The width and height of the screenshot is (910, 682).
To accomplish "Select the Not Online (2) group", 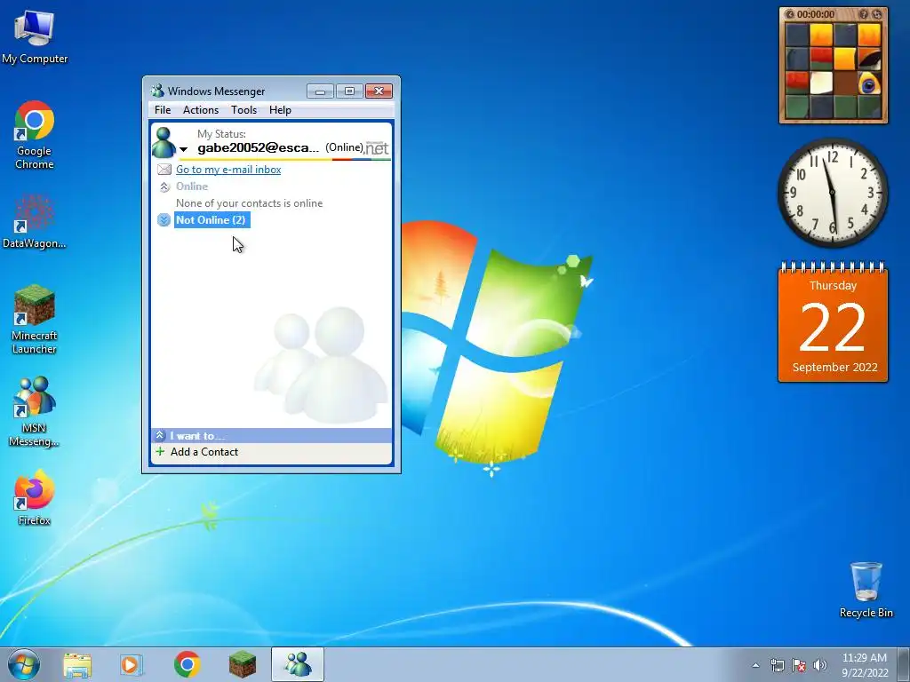I will pos(212,220).
